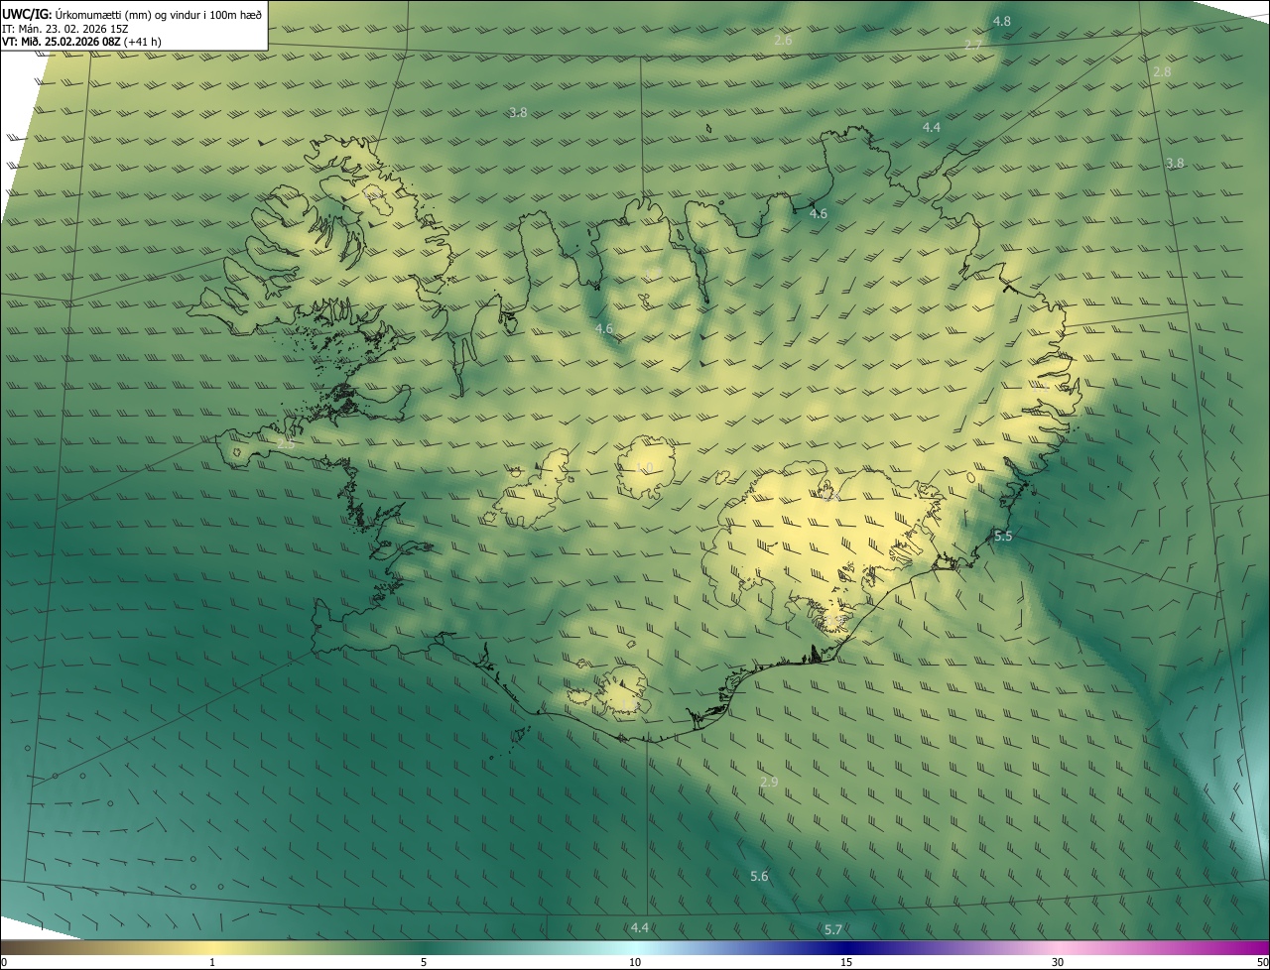Click the '5.5' value label off the southeast coast

click(1003, 536)
